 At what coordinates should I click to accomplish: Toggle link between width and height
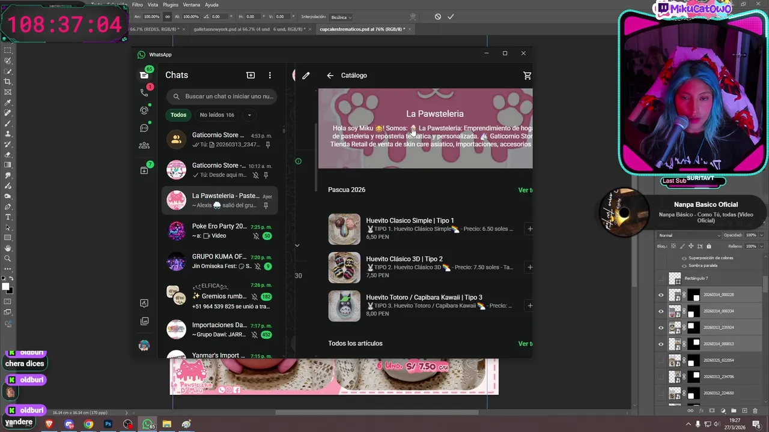(168, 17)
